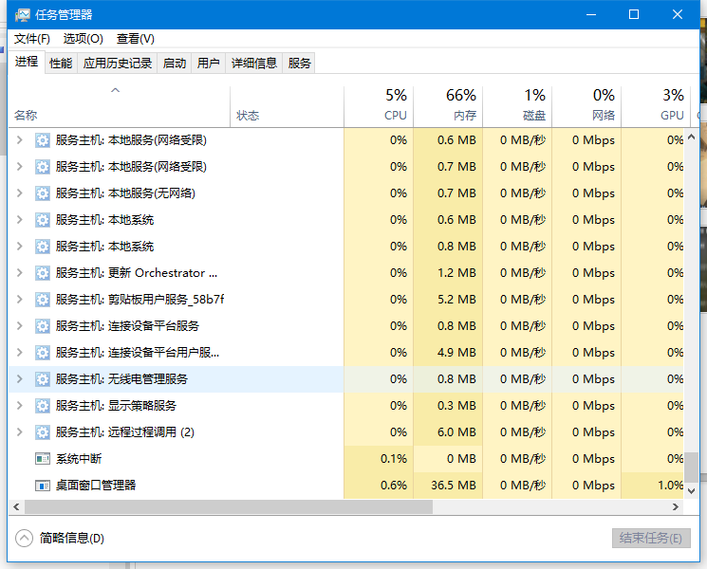Click gear icon of 服务主机: 无线电管理服务
Viewport: 707px width, 569px height.
click(x=43, y=379)
